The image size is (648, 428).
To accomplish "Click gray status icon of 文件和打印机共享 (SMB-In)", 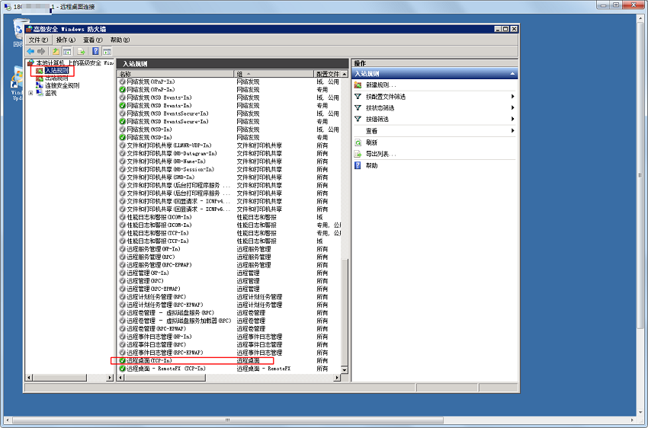I will [x=122, y=177].
